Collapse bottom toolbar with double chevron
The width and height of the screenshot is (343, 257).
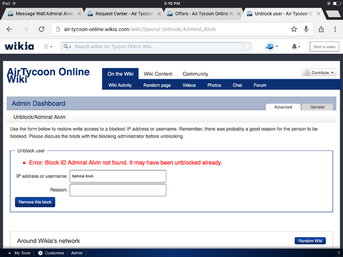[x=339, y=253]
